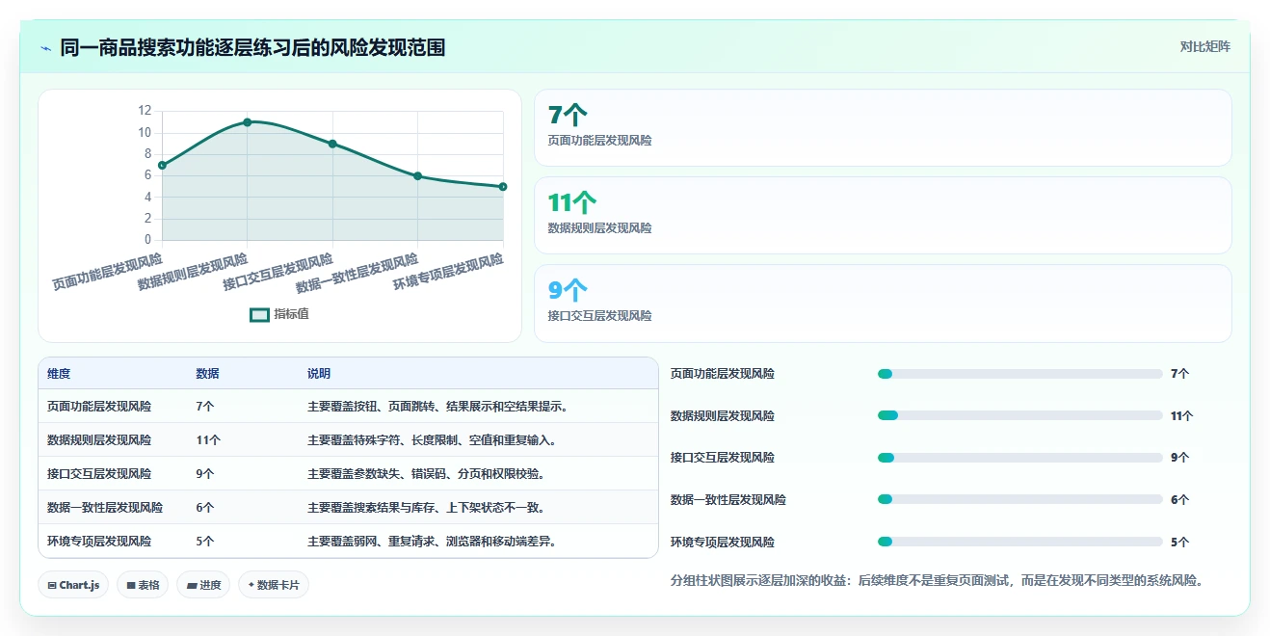1270x636 pixels.
Task: Click 接口交互层发现风险 caption under 9个 card
Action: coord(600,316)
